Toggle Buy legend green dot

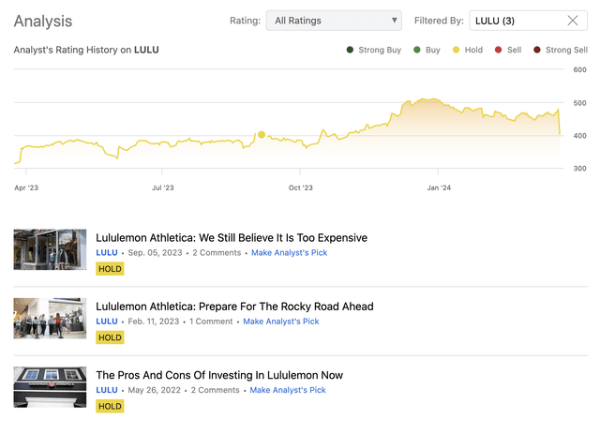point(417,50)
